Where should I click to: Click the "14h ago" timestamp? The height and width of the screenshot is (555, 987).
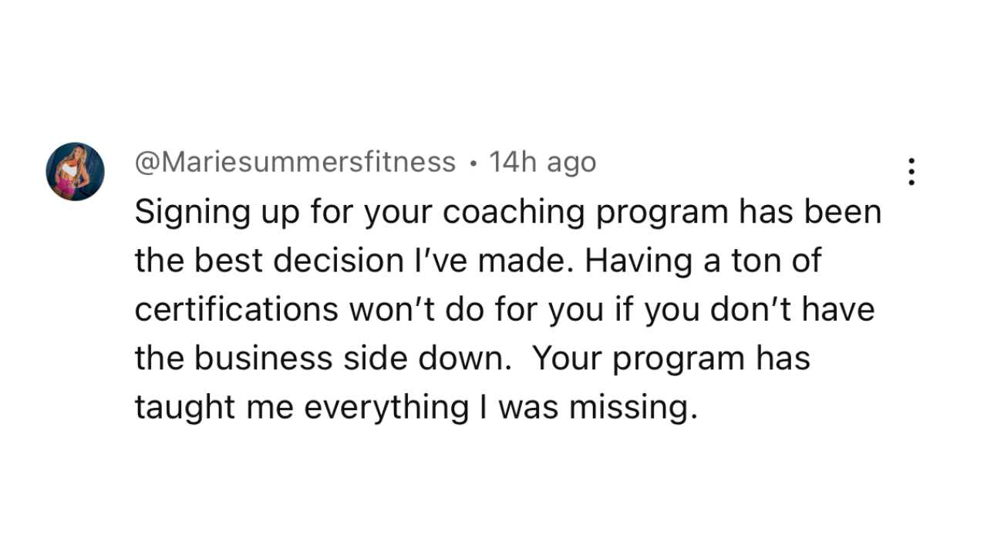point(543,163)
